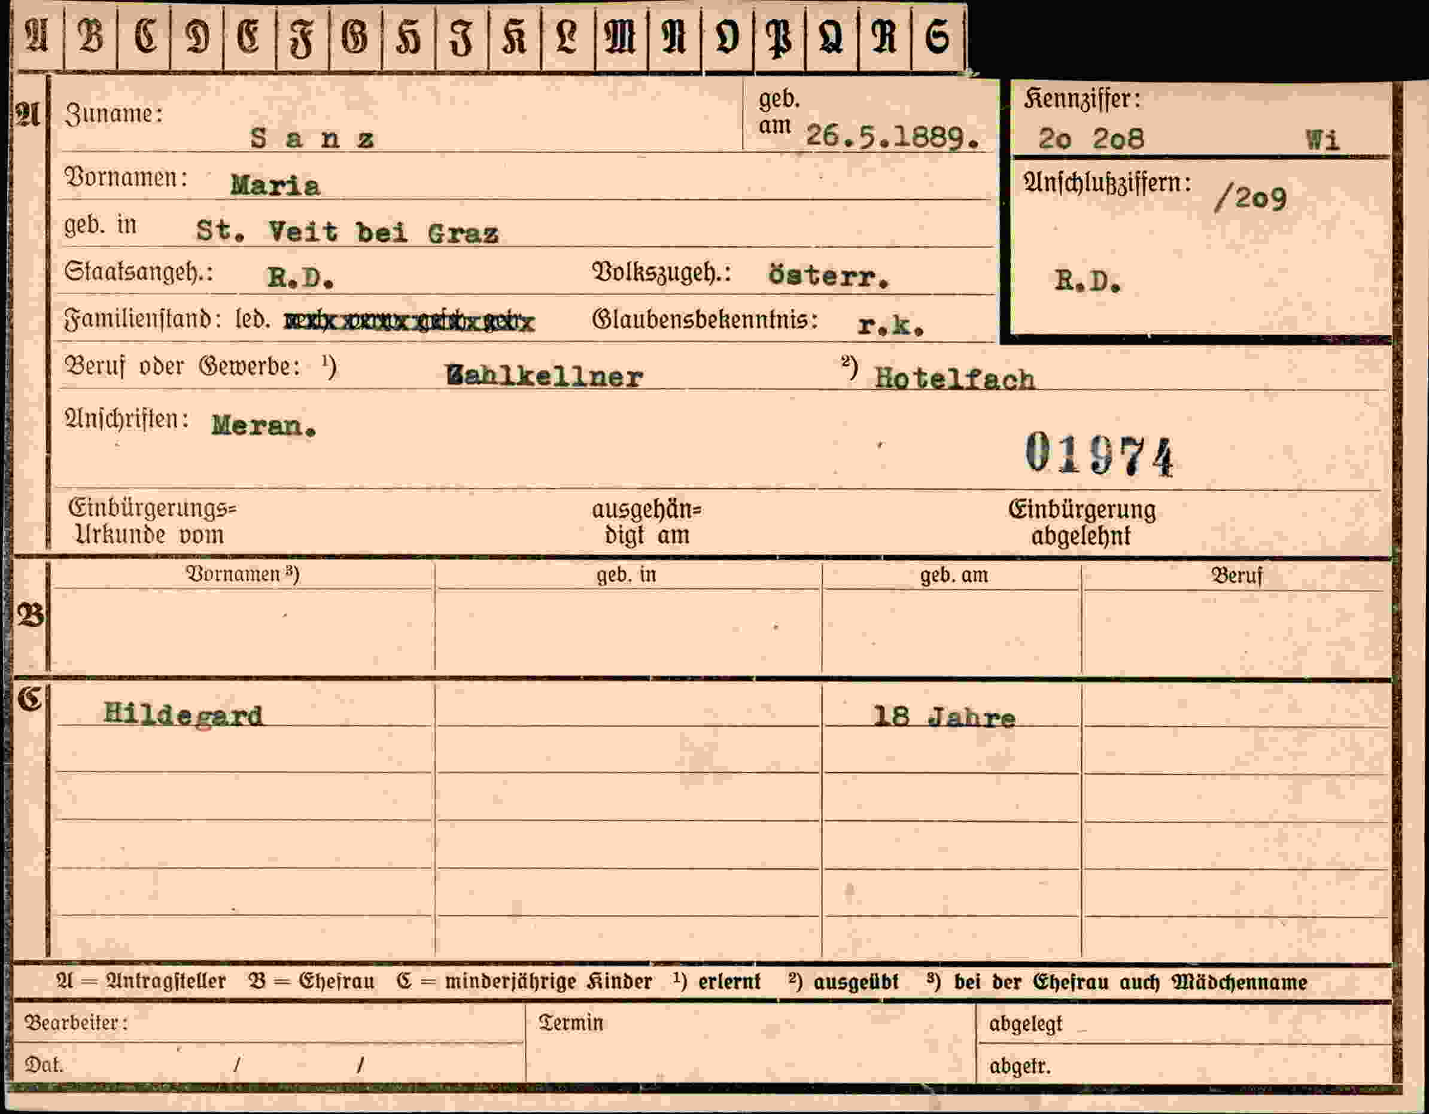Viewport: 1429px width, 1114px height.
Task: Click the x-ed out Familienstand text
Action: click(x=409, y=321)
